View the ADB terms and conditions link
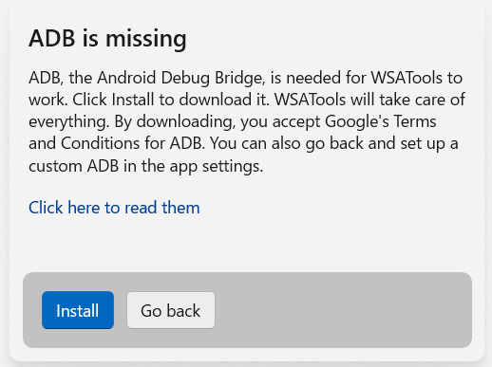492x367 pixels. [x=114, y=208]
